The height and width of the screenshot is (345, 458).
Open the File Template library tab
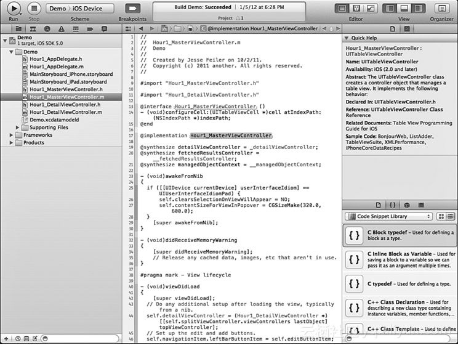point(378,205)
